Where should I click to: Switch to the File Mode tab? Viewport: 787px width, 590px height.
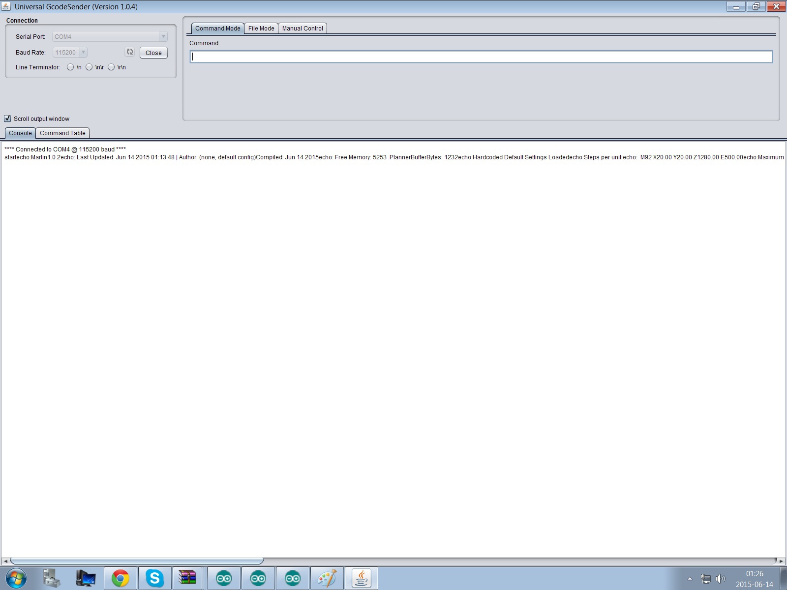[261, 29]
